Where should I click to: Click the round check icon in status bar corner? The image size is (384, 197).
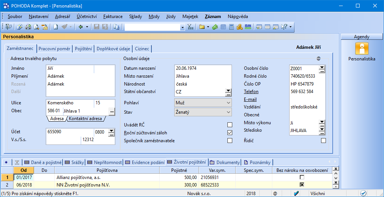(x=363, y=193)
